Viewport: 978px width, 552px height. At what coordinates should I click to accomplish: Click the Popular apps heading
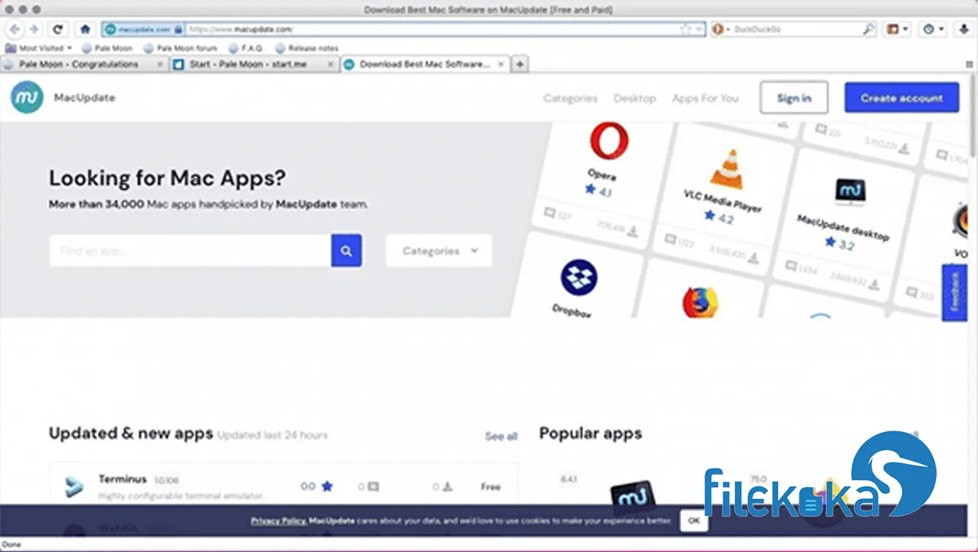[x=590, y=433]
